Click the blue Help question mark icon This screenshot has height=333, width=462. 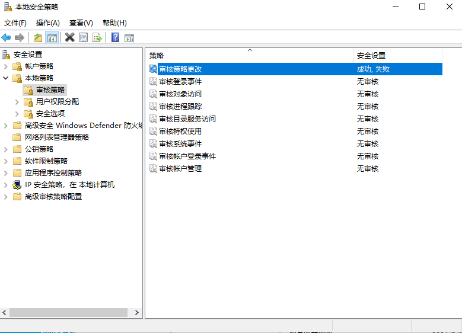click(x=115, y=37)
